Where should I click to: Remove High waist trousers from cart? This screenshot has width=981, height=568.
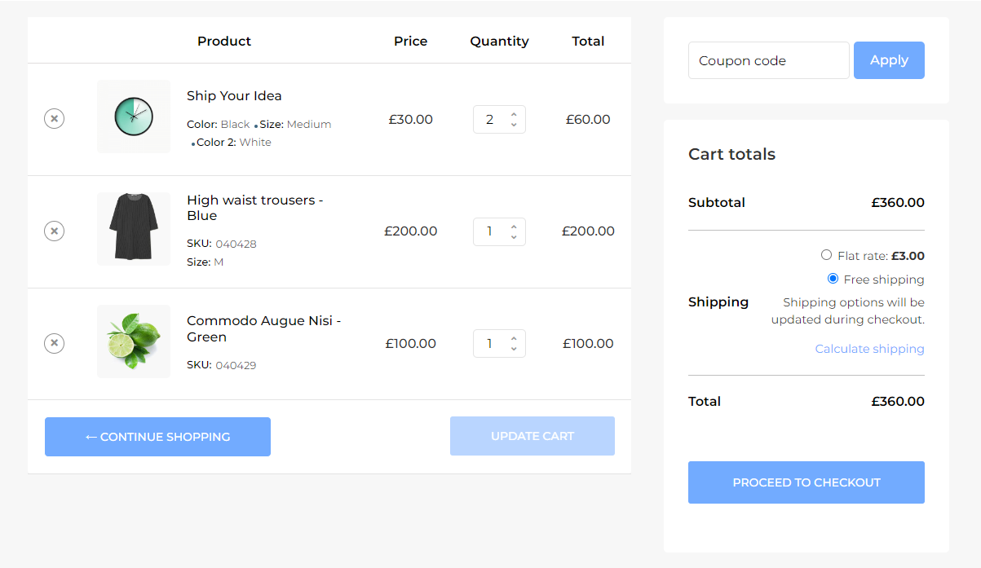pos(54,231)
